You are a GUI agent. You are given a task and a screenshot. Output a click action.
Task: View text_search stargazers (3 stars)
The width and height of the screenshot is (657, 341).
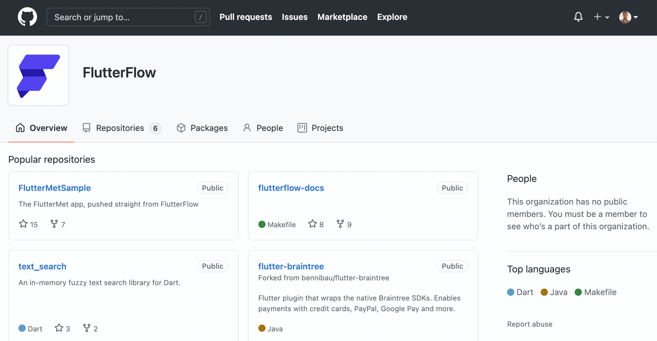62,328
